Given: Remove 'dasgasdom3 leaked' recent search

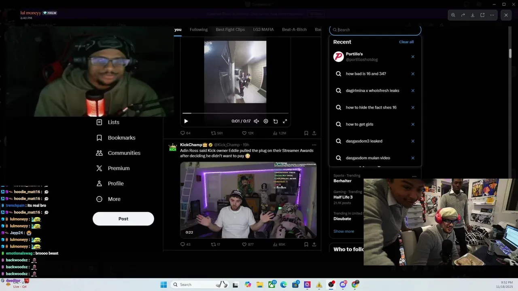Looking at the screenshot, I should pos(413,141).
